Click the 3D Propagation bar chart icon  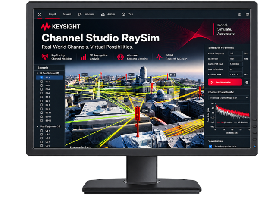click(84, 57)
